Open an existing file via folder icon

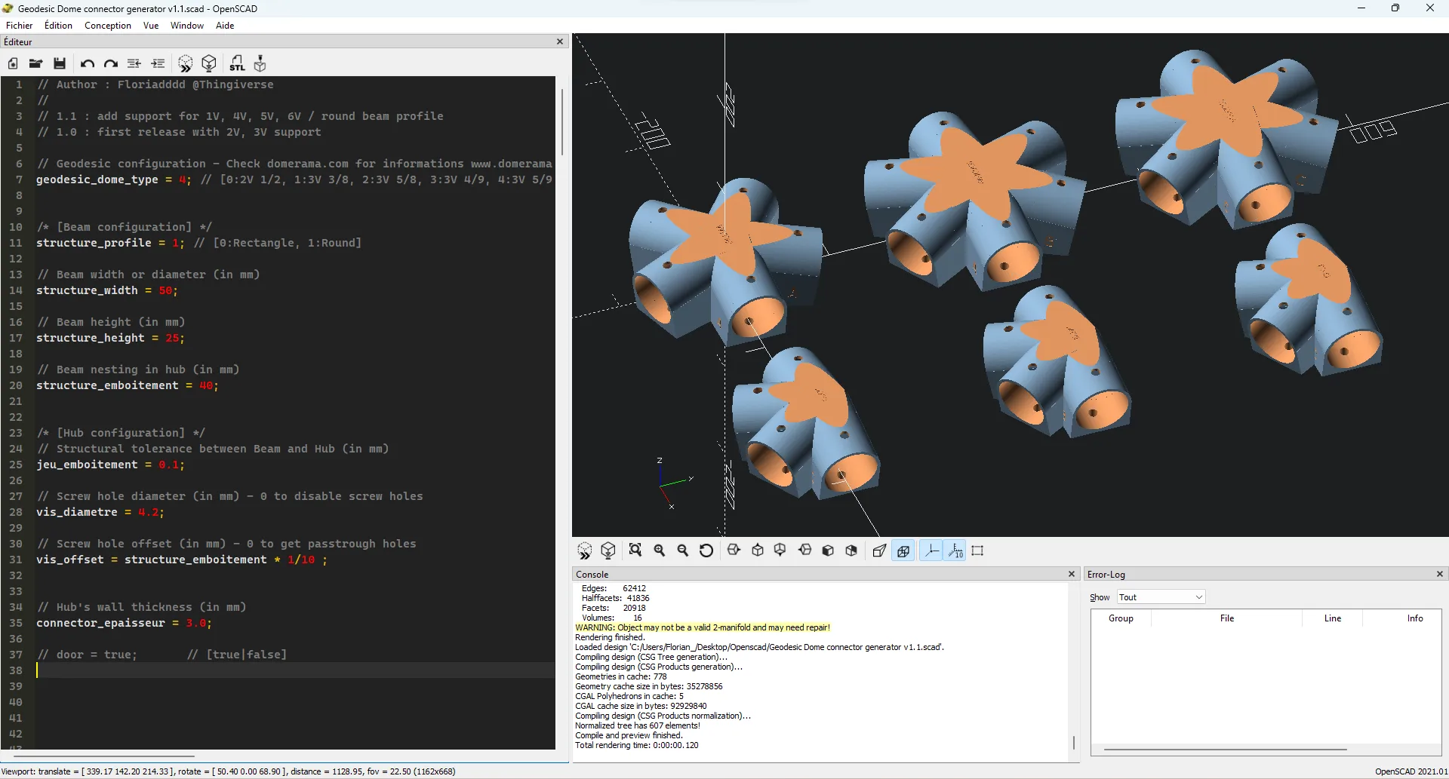tap(35, 63)
